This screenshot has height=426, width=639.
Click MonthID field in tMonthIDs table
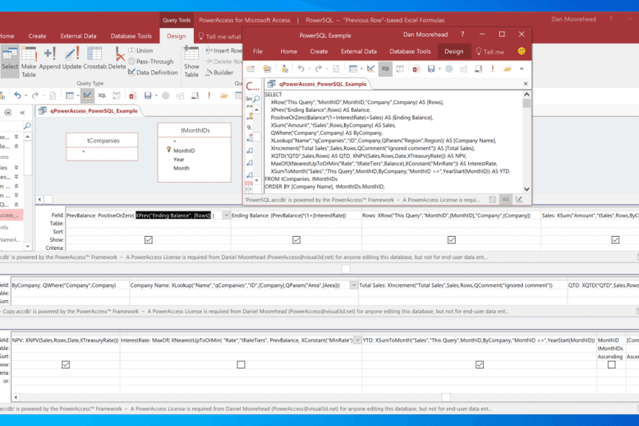(184, 151)
